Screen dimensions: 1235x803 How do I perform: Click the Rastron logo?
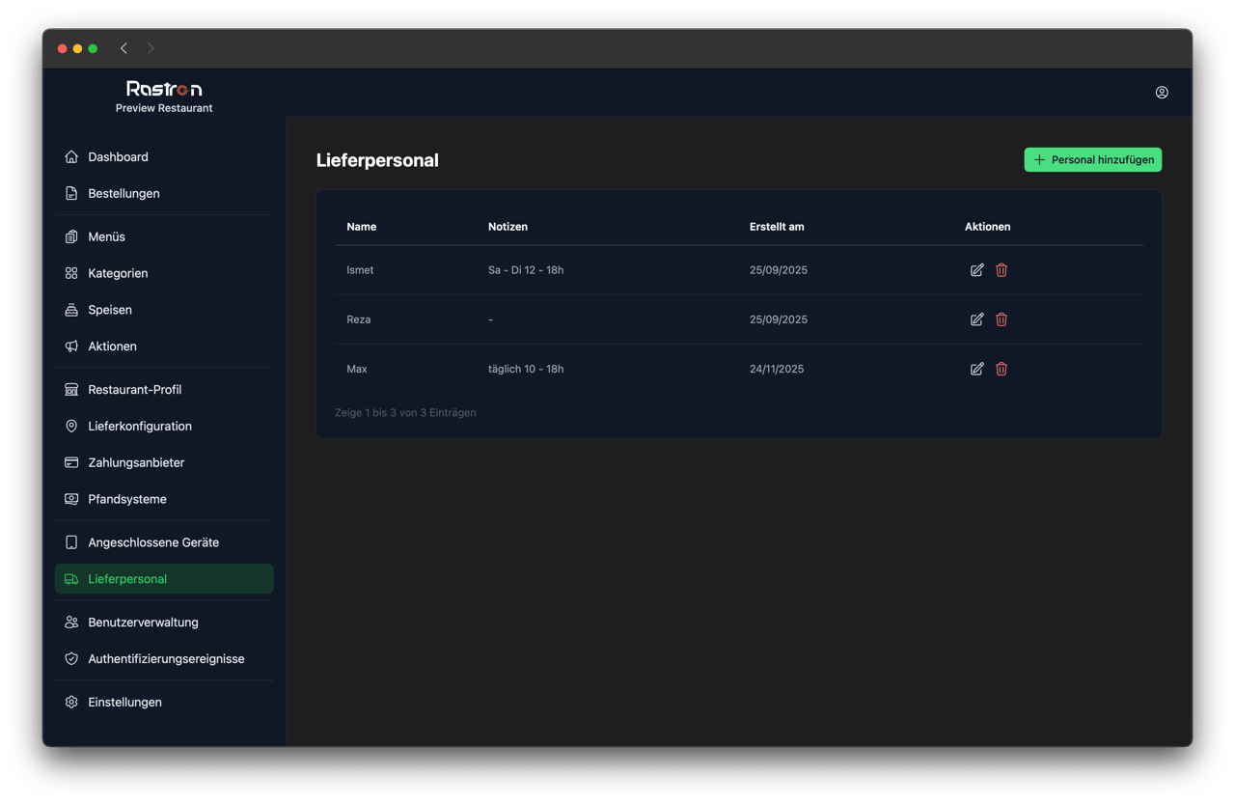(164, 89)
